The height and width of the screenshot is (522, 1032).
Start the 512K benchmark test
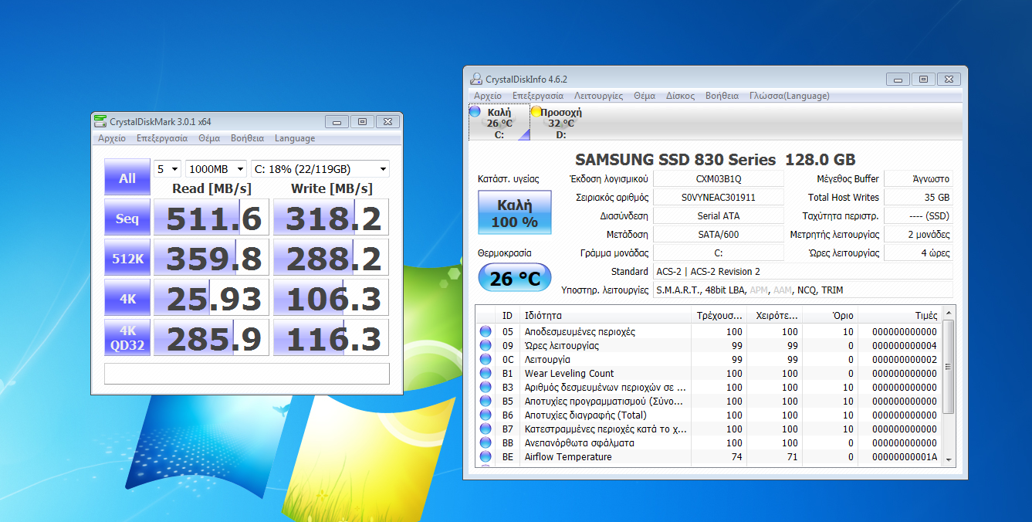coord(127,259)
